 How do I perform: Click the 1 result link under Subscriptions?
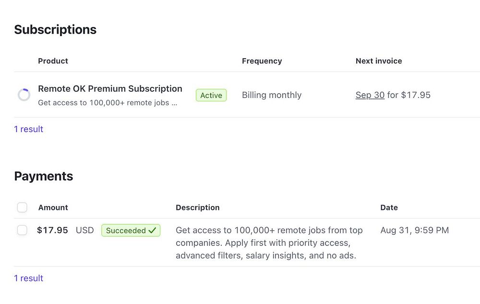click(29, 129)
